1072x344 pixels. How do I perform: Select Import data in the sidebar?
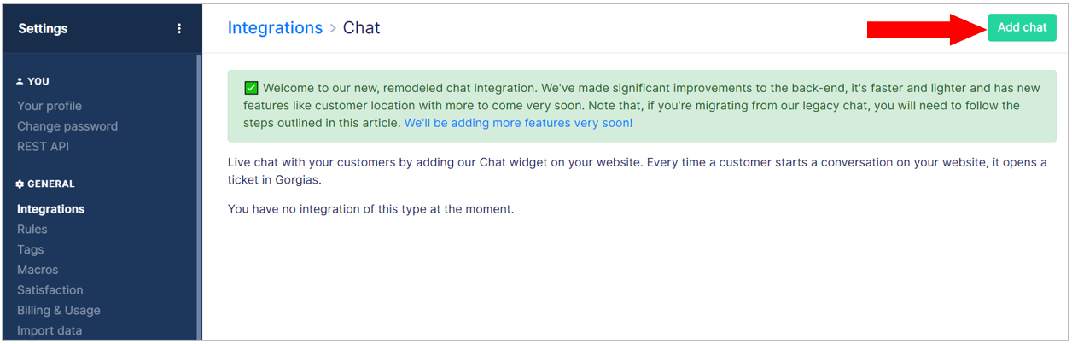(50, 331)
